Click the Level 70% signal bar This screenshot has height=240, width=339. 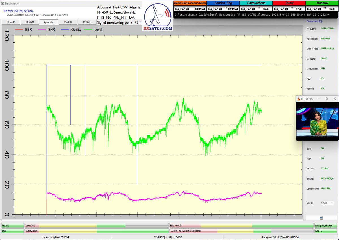(97, 226)
